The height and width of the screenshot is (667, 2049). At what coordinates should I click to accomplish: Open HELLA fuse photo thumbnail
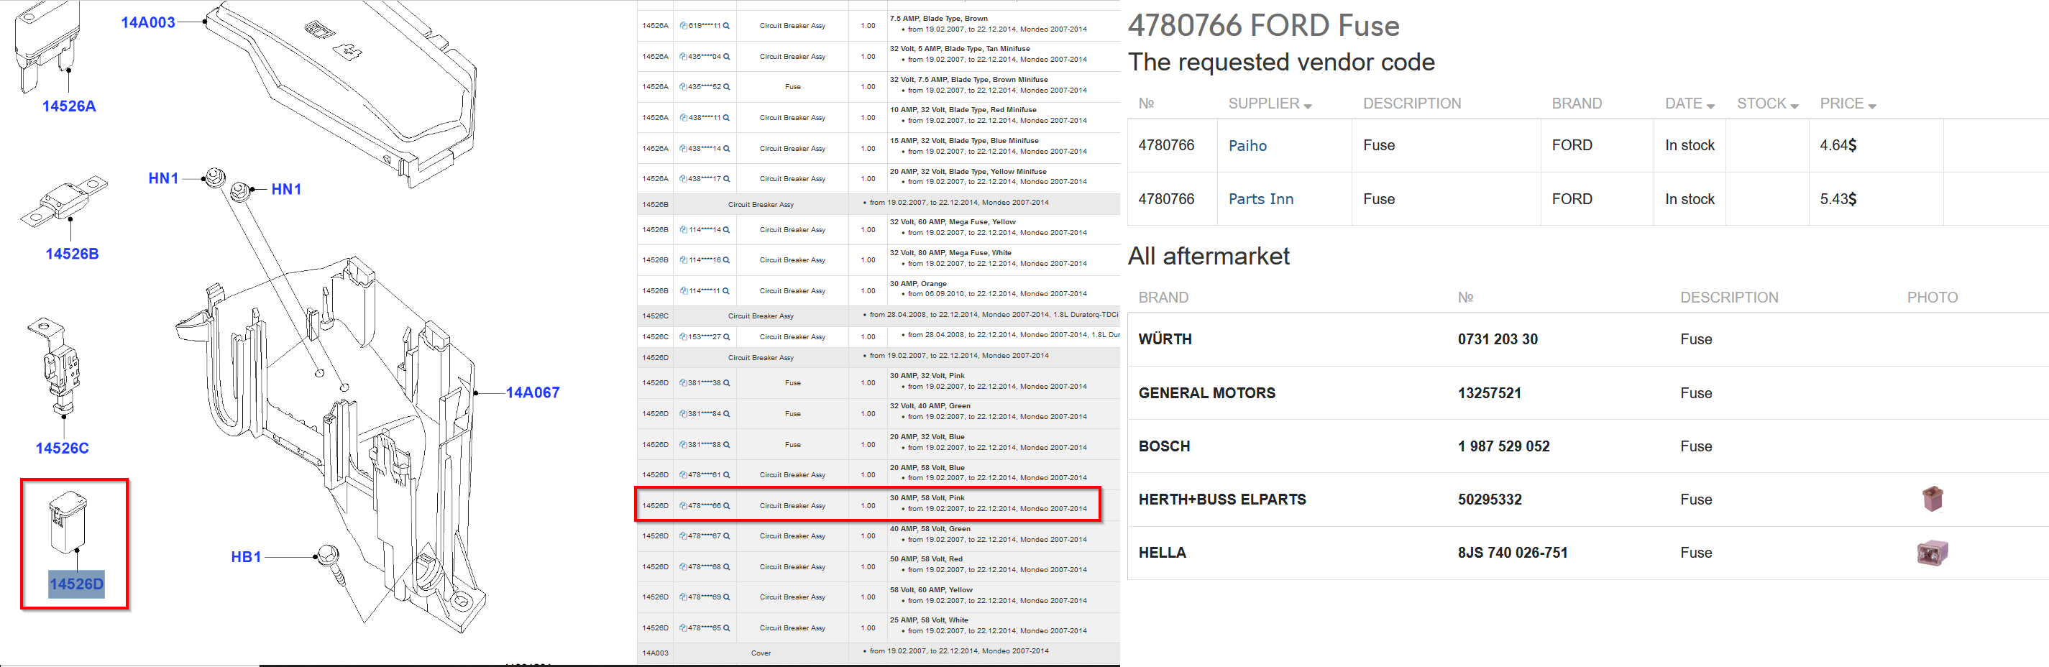(1931, 553)
